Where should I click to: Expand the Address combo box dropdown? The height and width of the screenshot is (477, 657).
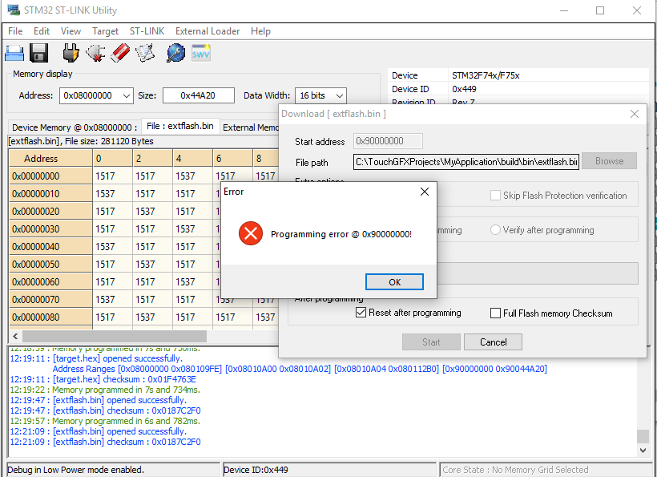(x=127, y=95)
